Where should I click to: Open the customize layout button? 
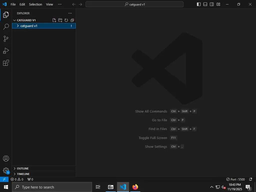pos(218,4)
